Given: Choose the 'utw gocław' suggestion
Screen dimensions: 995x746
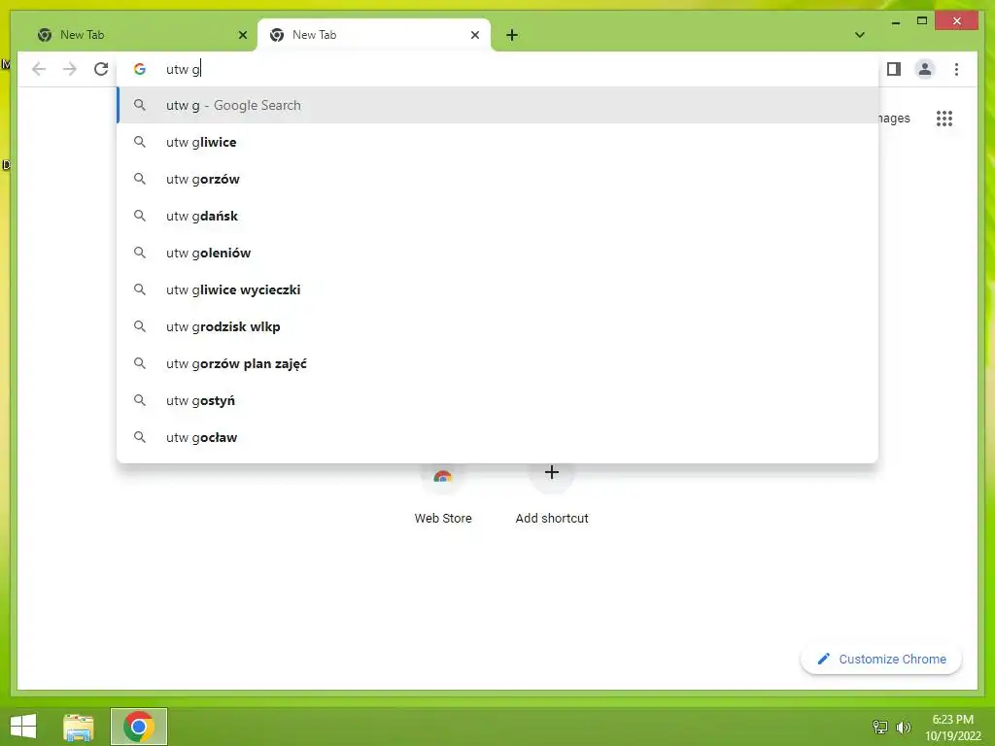Looking at the screenshot, I should pyautogui.click(x=498, y=437).
